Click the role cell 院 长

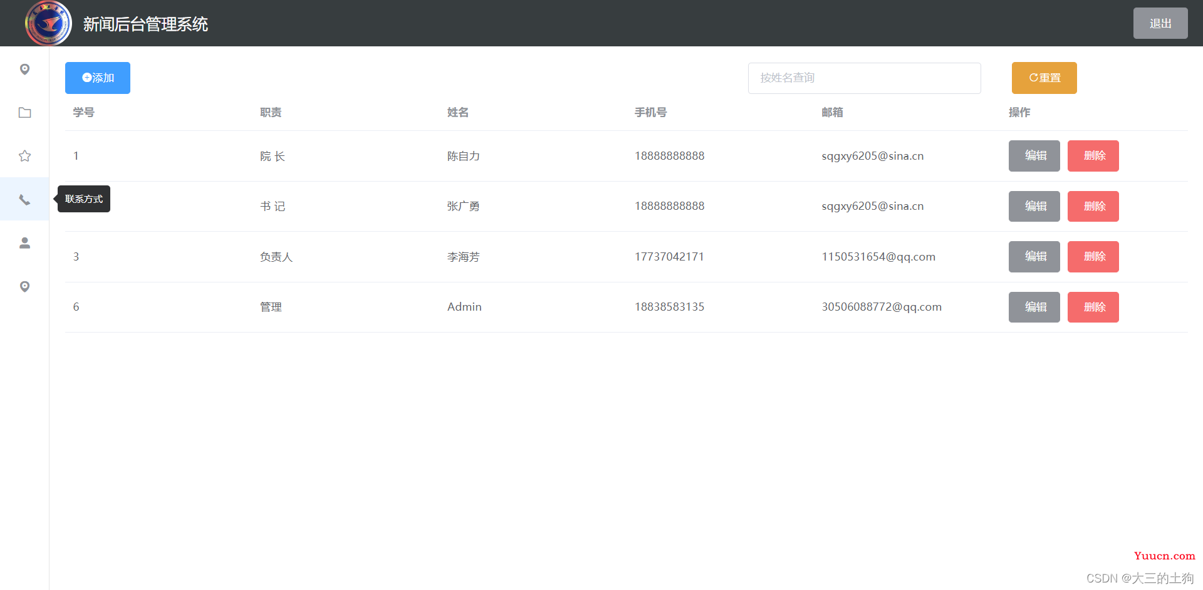(273, 156)
